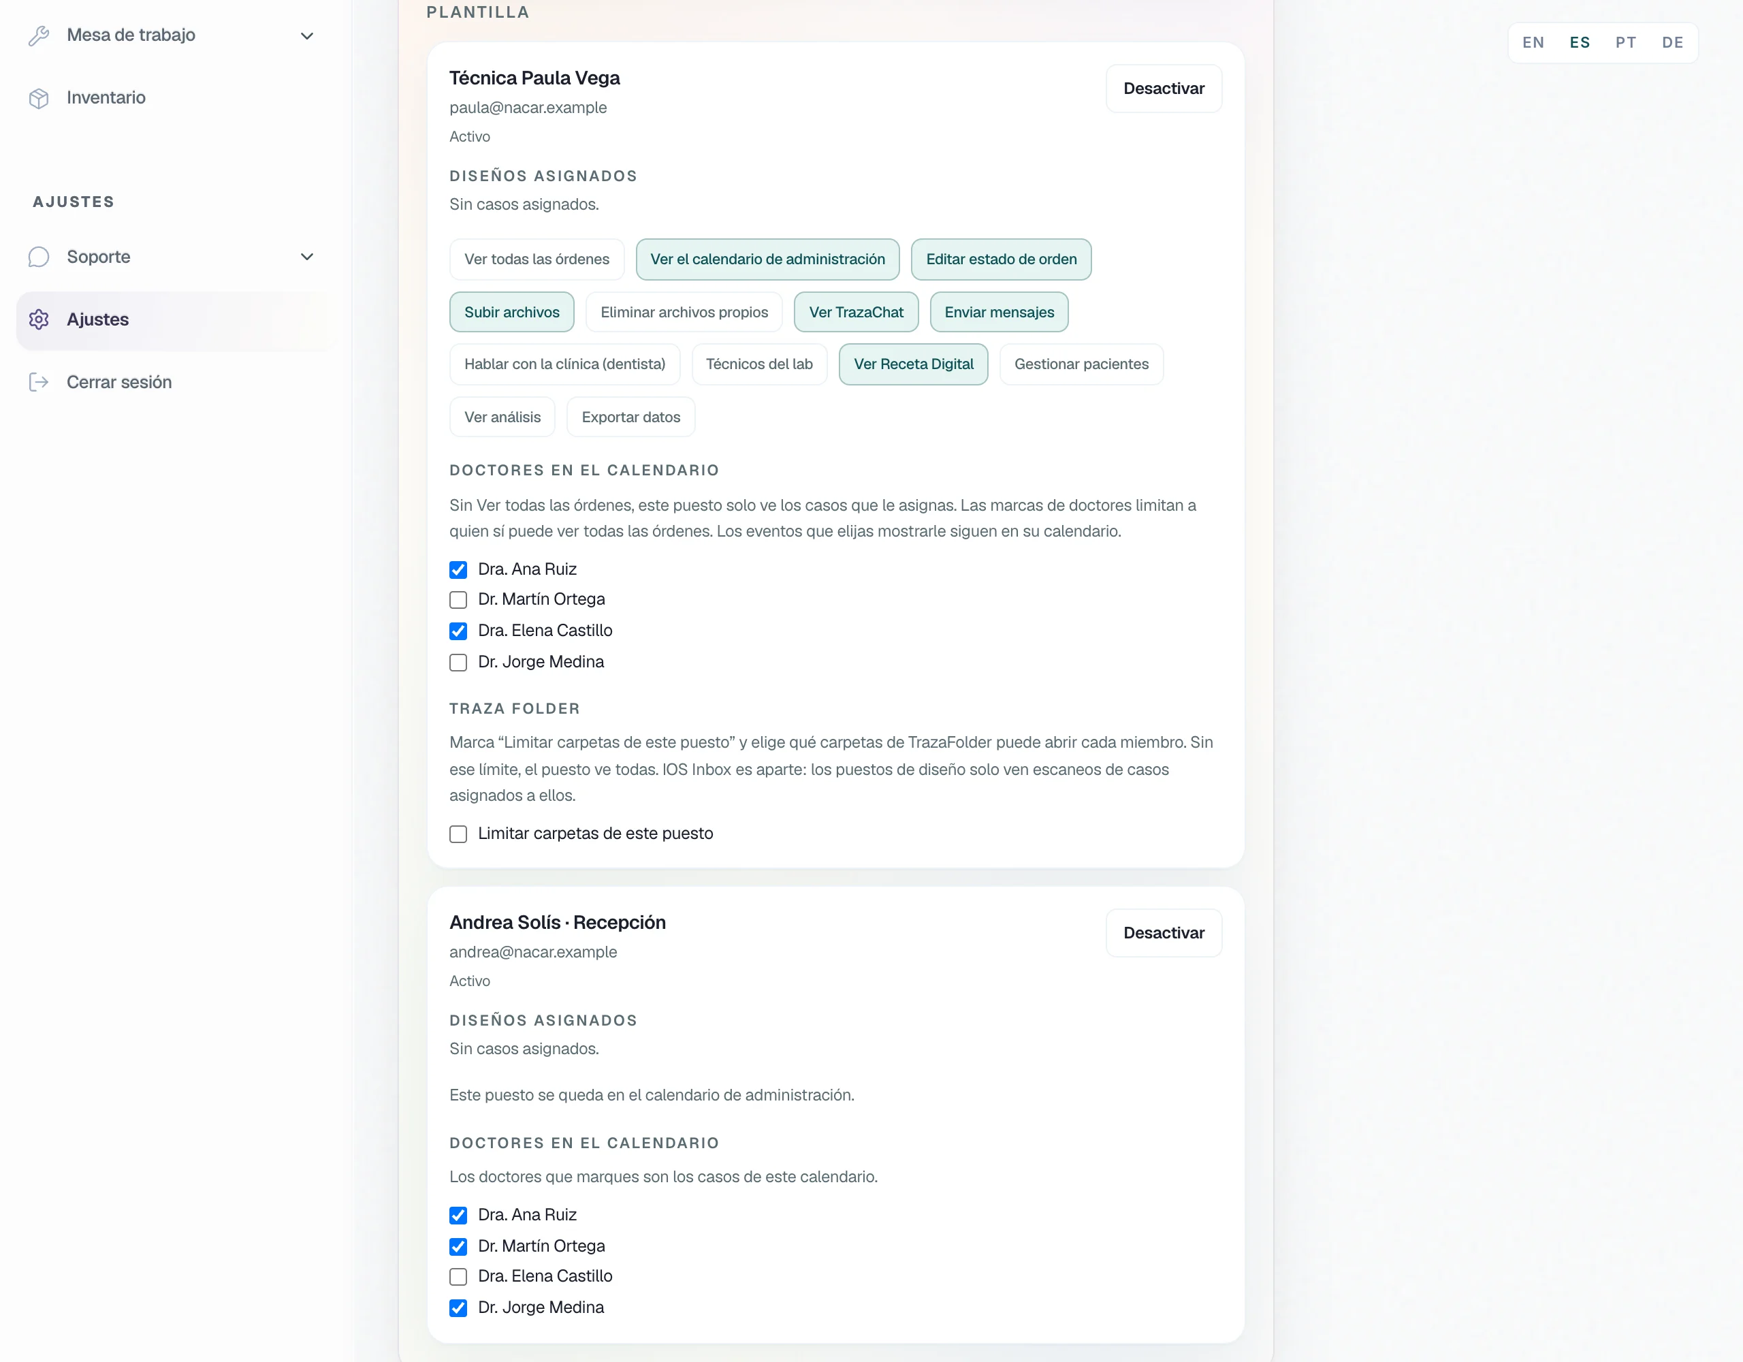The image size is (1743, 1362).
Task: Toggle Eliminar archivos propios permission
Action: (x=684, y=313)
